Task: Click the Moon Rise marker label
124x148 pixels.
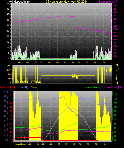Action: 20,144
